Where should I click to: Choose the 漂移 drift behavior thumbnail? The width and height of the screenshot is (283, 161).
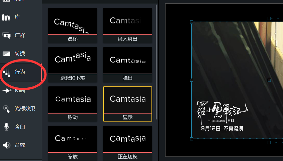pyautogui.click(x=73, y=26)
